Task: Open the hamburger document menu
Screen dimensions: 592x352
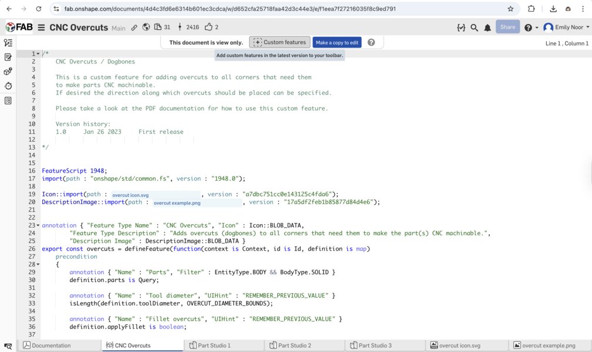Action: (x=41, y=28)
